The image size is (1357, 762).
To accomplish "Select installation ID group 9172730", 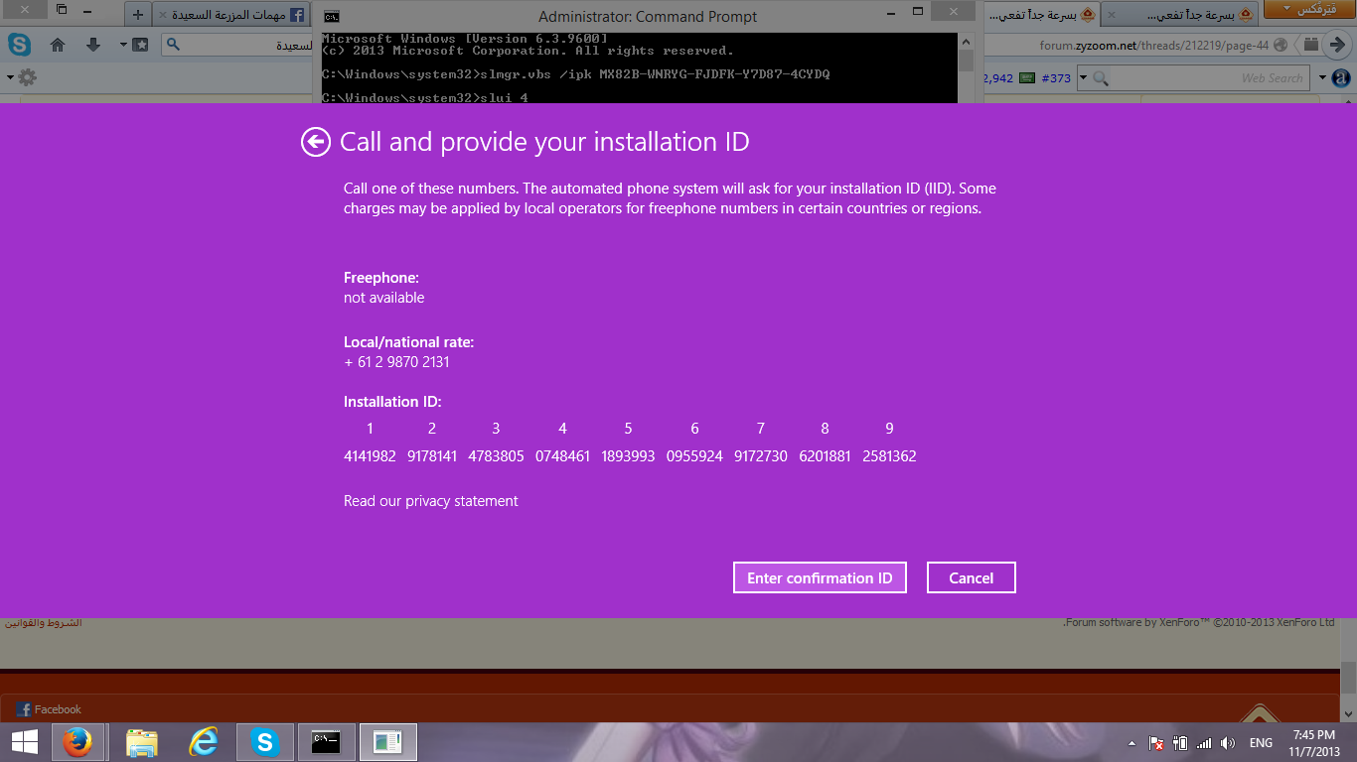I will tap(761, 456).
